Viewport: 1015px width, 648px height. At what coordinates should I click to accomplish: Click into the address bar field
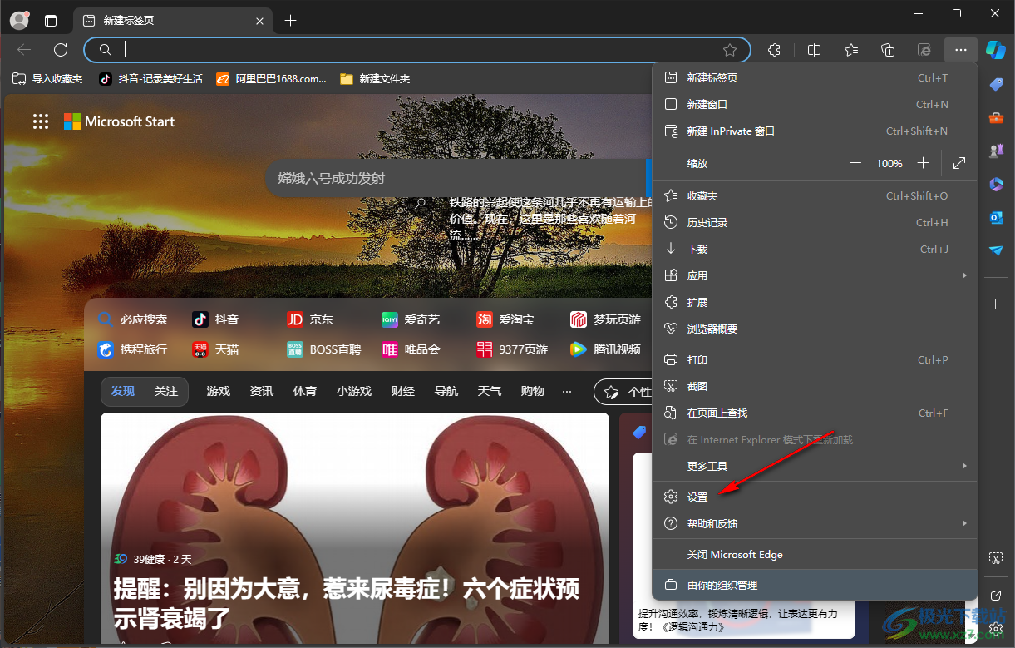pos(416,50)
